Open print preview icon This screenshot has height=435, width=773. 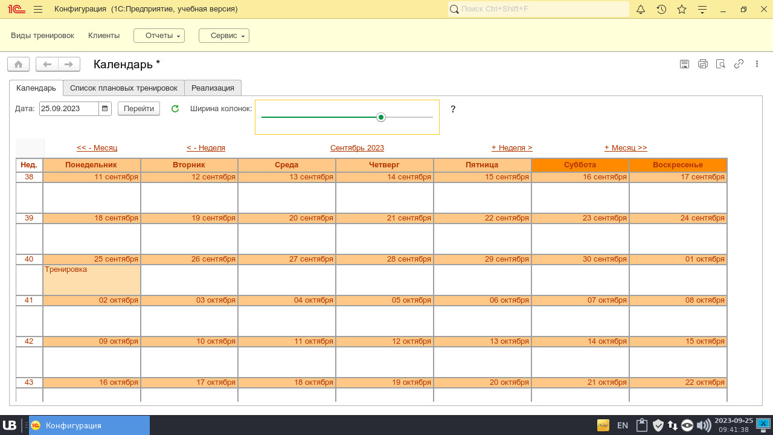(720, 64)
